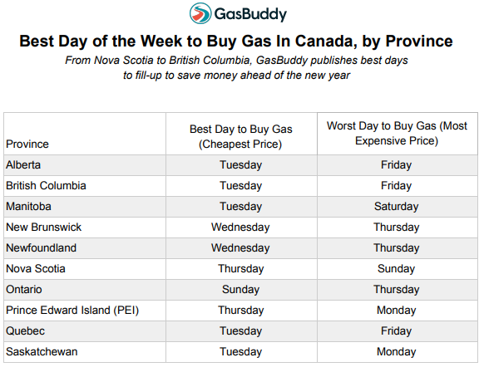The height and width of the screenshot is (372, 484).
Task: Select the Newfoundland province cell
Action: click(85, 248)
